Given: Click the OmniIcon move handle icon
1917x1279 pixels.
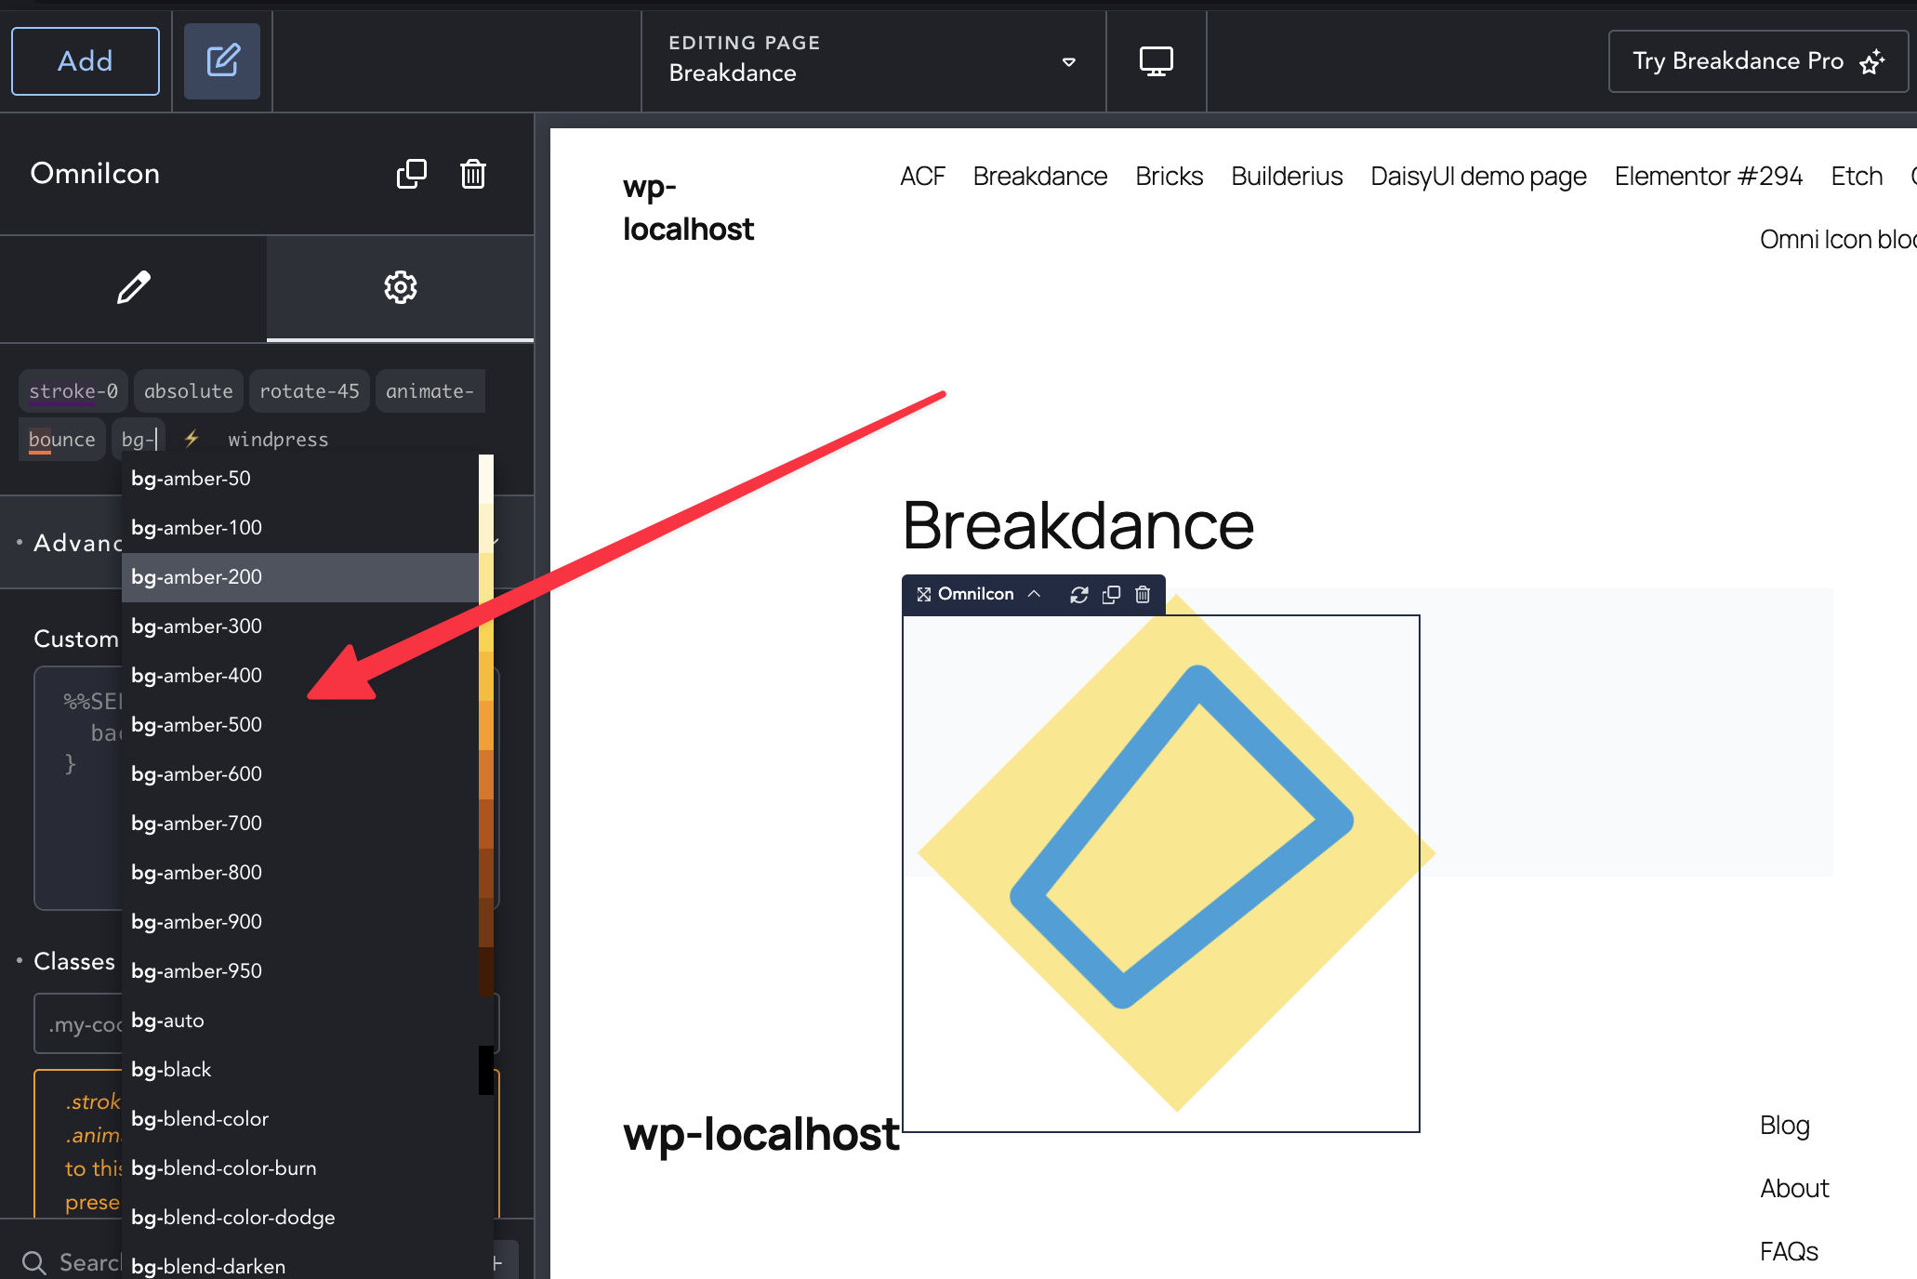Looking at the screenshot, I should [x=924, y=595].
